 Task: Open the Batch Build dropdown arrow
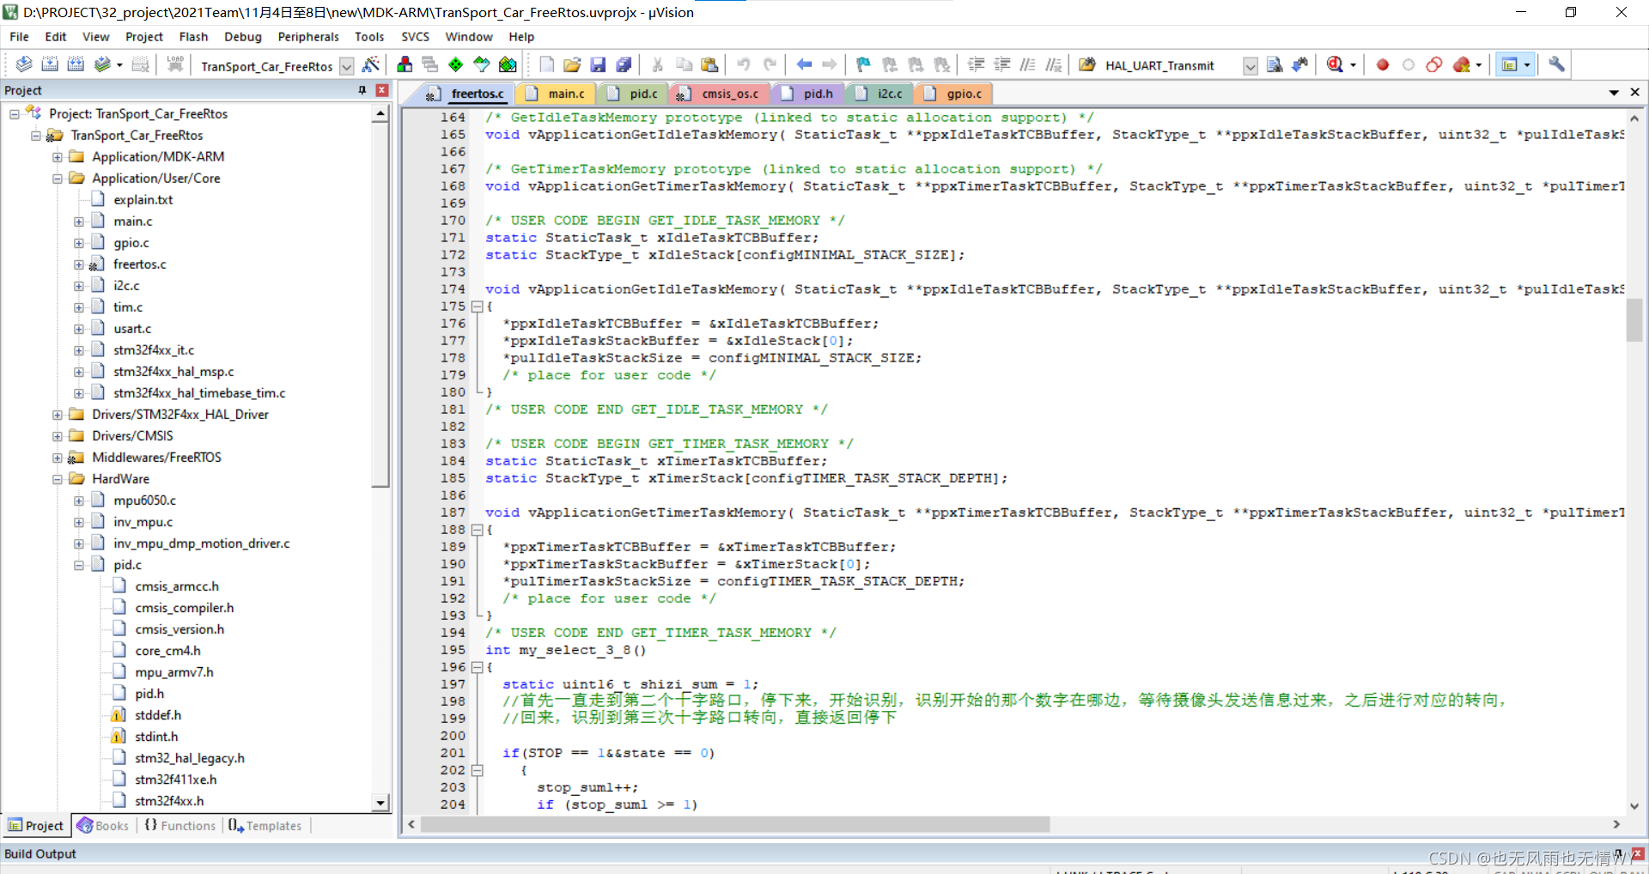[x=119, y=65]
